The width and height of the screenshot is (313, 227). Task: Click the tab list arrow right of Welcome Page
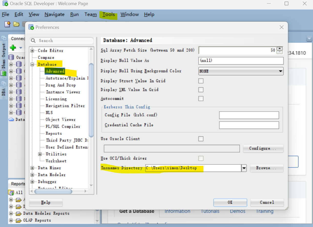tap(309, 39)
